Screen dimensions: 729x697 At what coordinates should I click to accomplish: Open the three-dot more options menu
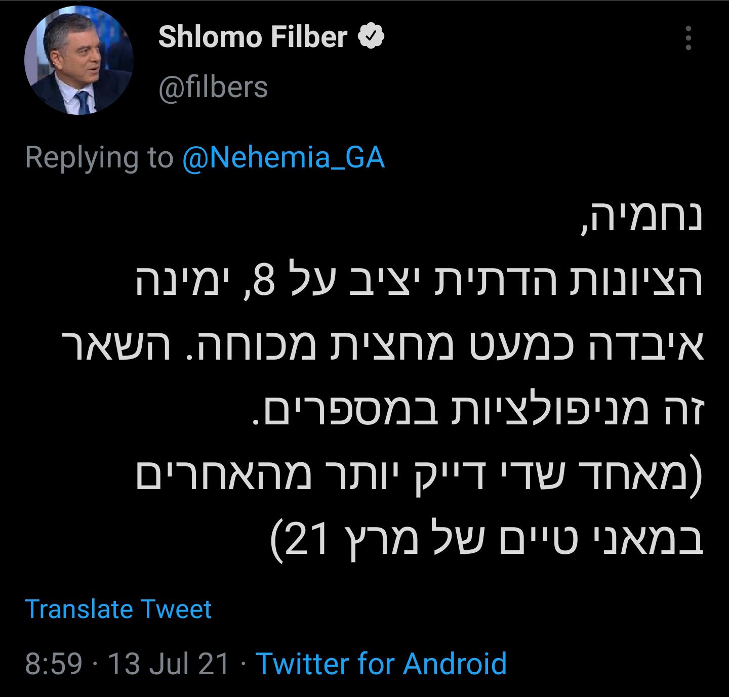pyautogui.click(x=688, y=38)
